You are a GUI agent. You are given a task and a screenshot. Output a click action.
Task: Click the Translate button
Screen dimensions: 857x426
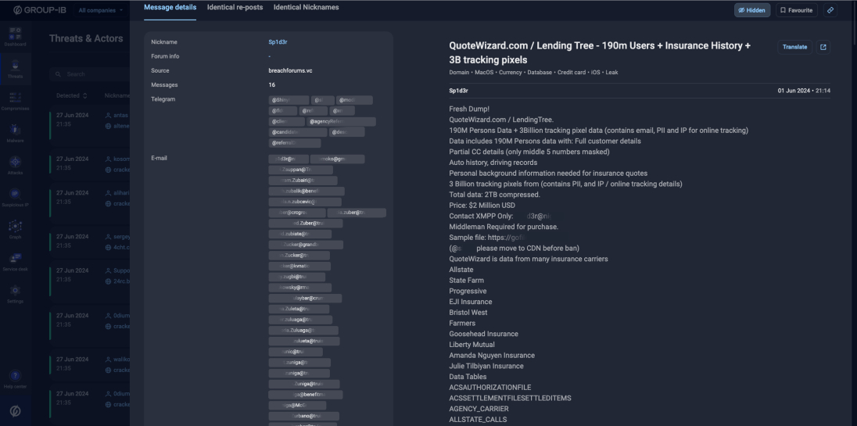tap(794, 47)
